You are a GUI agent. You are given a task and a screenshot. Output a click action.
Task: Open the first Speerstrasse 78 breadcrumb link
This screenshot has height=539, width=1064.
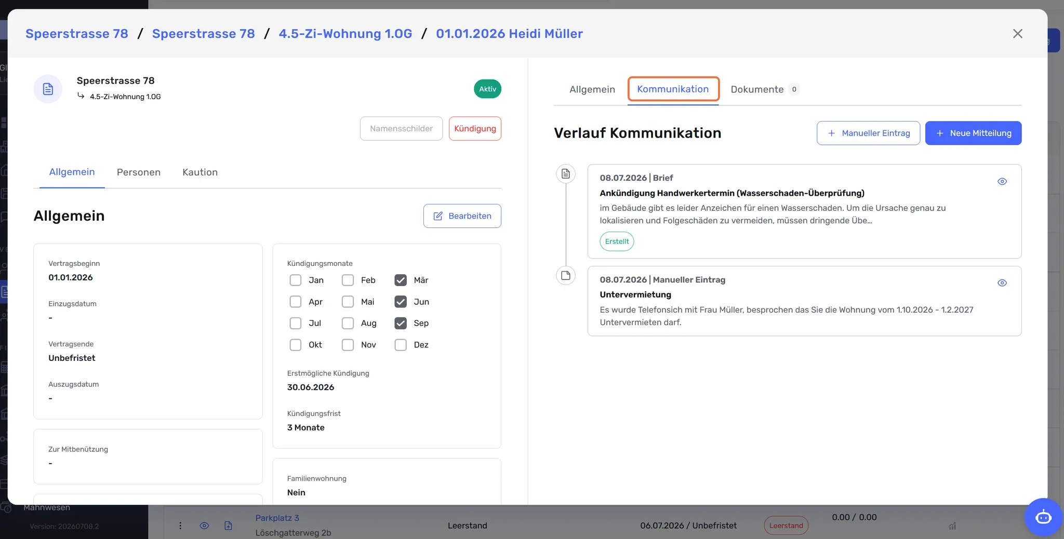(77, 34)
